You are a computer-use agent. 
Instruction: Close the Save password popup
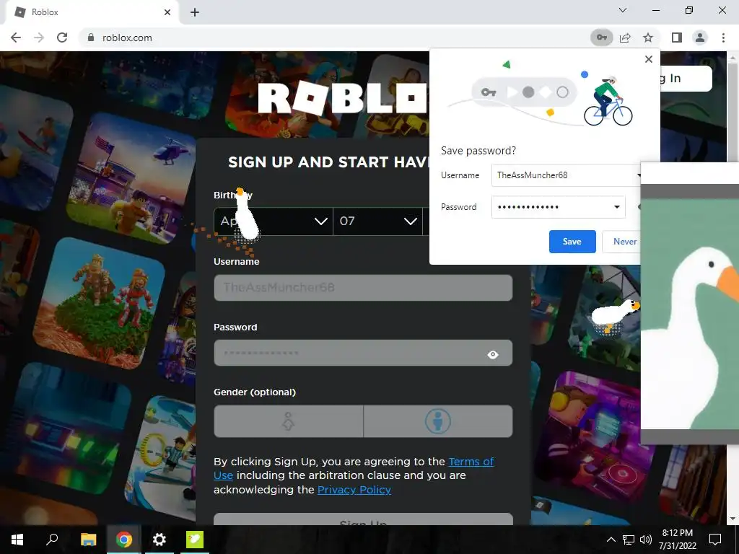pyautogui.click(x=649, y=59)
